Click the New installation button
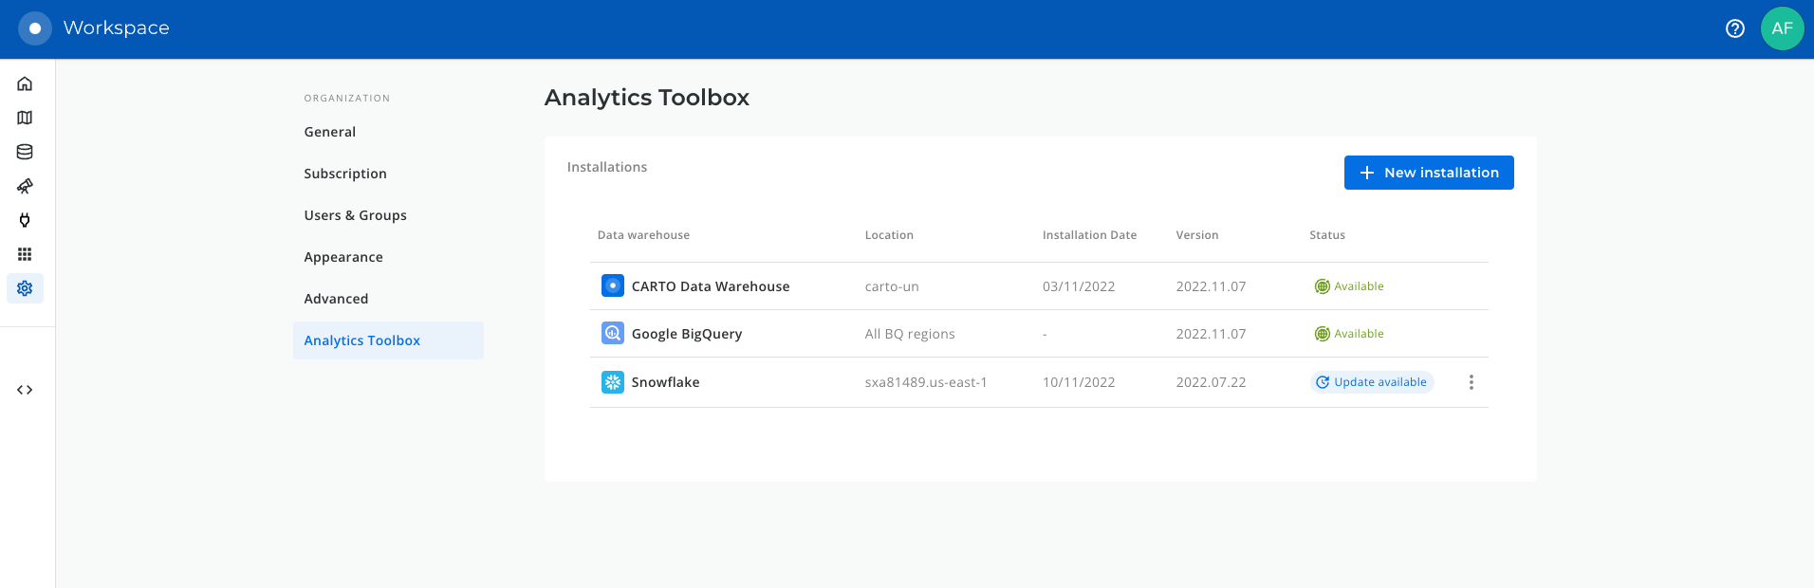 [x=1428, y=173]
